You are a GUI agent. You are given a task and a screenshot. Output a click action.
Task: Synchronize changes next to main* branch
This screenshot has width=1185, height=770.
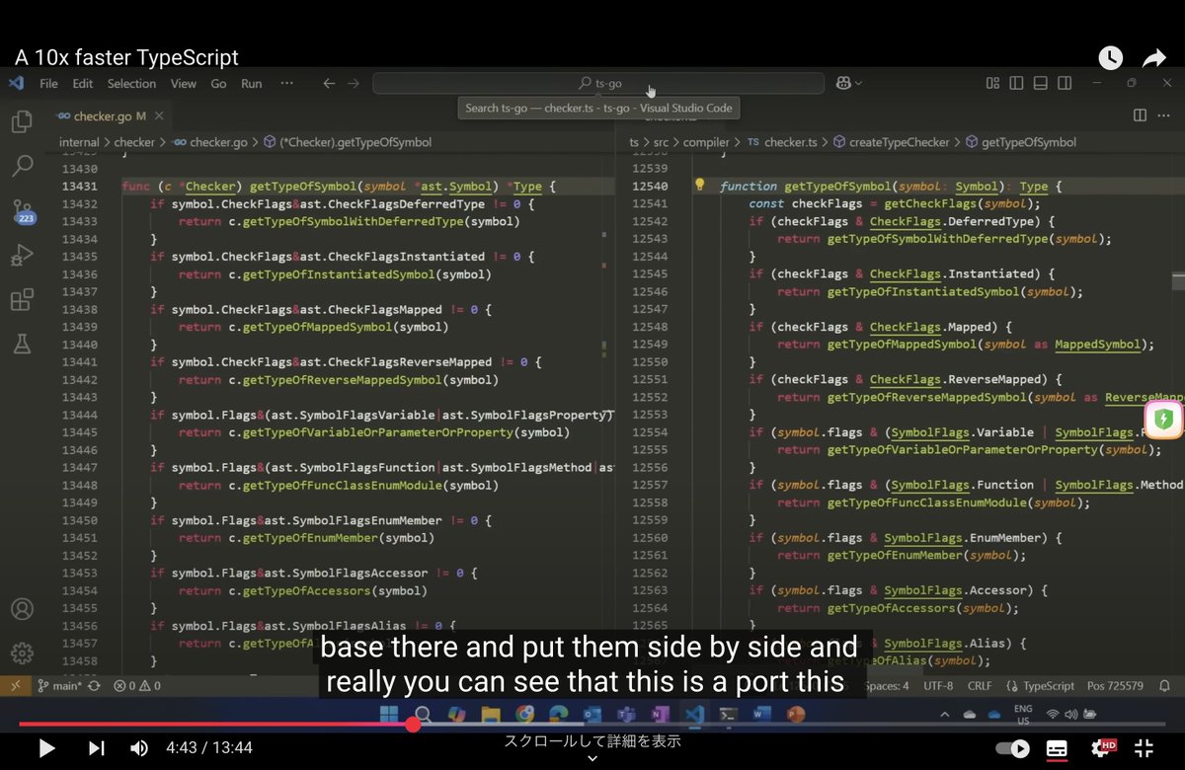point(94,685)
